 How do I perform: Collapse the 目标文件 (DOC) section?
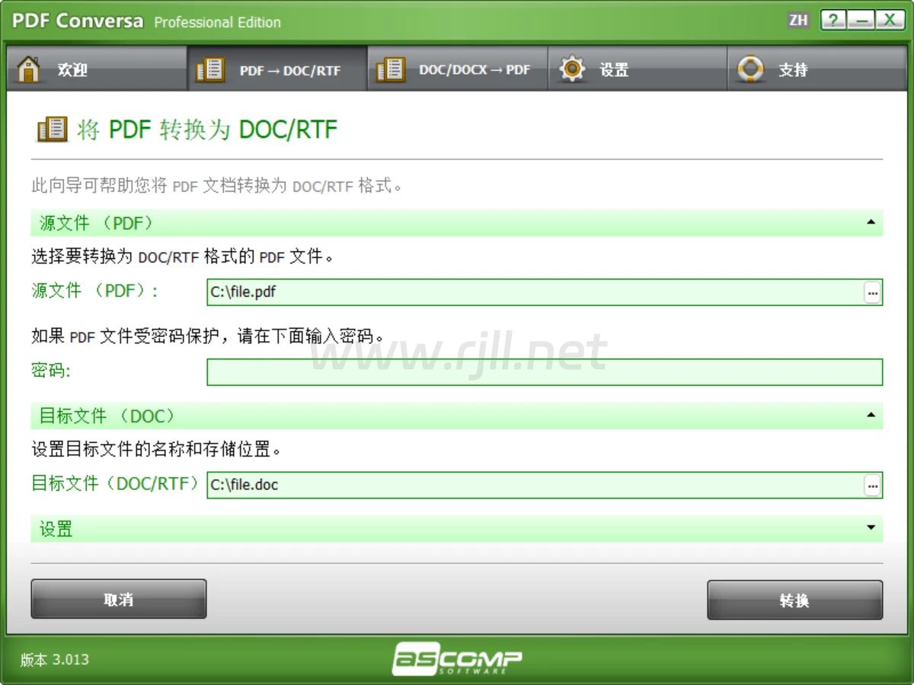871,416
